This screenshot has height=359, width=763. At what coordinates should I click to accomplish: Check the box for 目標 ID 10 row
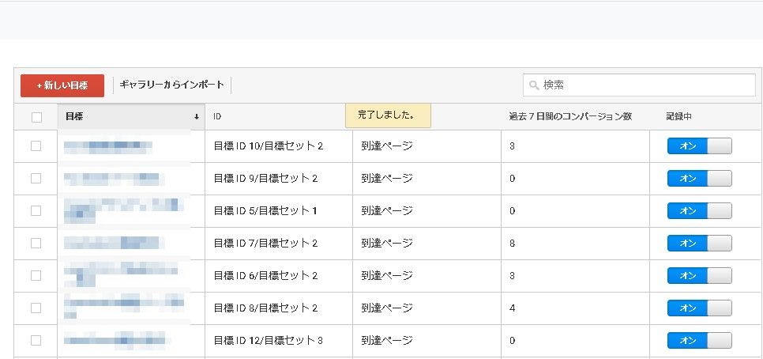tap(36, 146)
